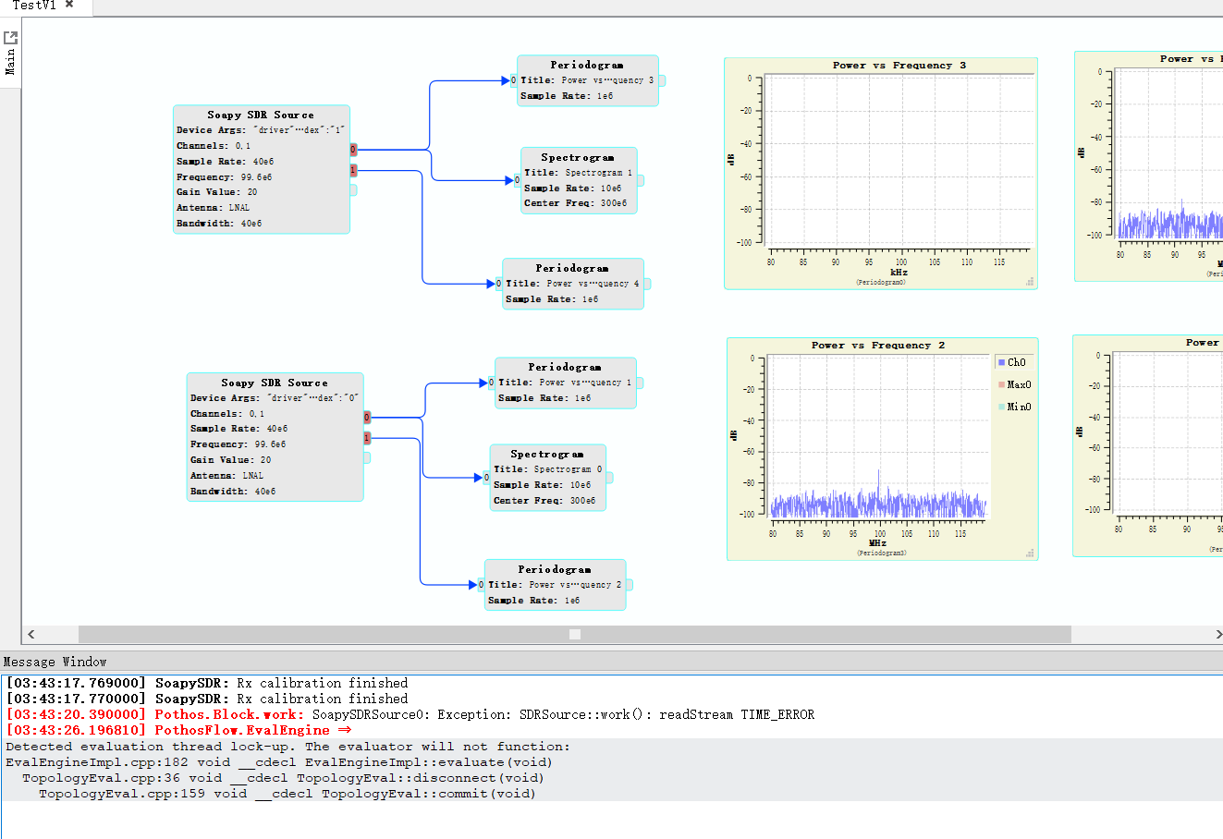1223x839 pixels.
Task: Close the TestV1 tab with X
Action: pos(69,5)
